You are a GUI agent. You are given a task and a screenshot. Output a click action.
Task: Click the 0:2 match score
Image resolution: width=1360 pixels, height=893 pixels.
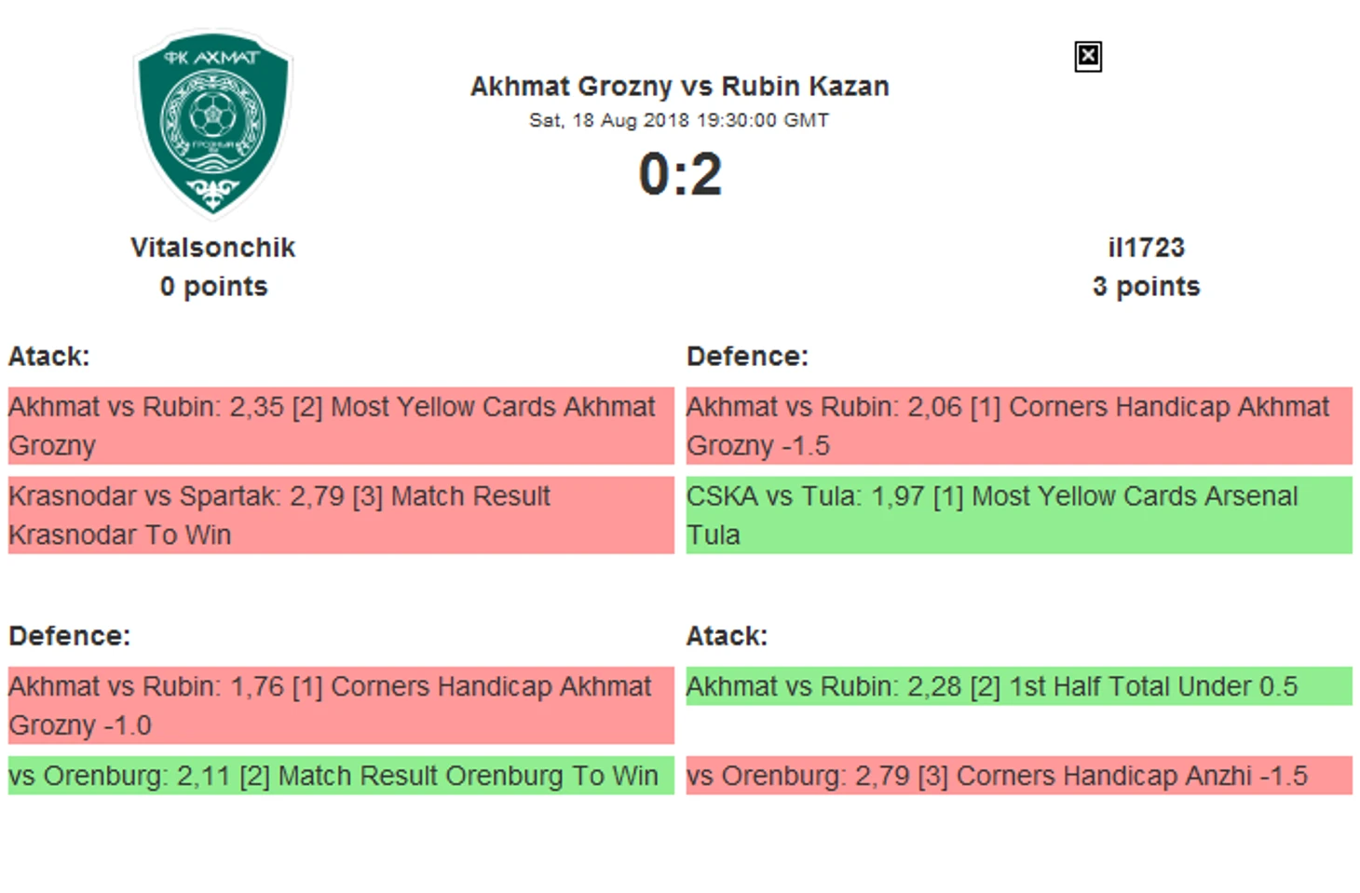point(680,174)
